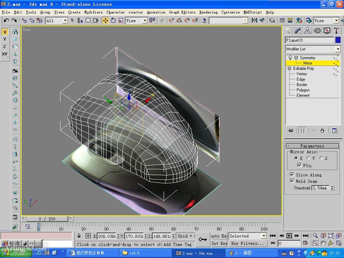The width and height of the screenshot is (344, 258).
Task: Click the large Set Keys key icon
Action: click(203, 240)
